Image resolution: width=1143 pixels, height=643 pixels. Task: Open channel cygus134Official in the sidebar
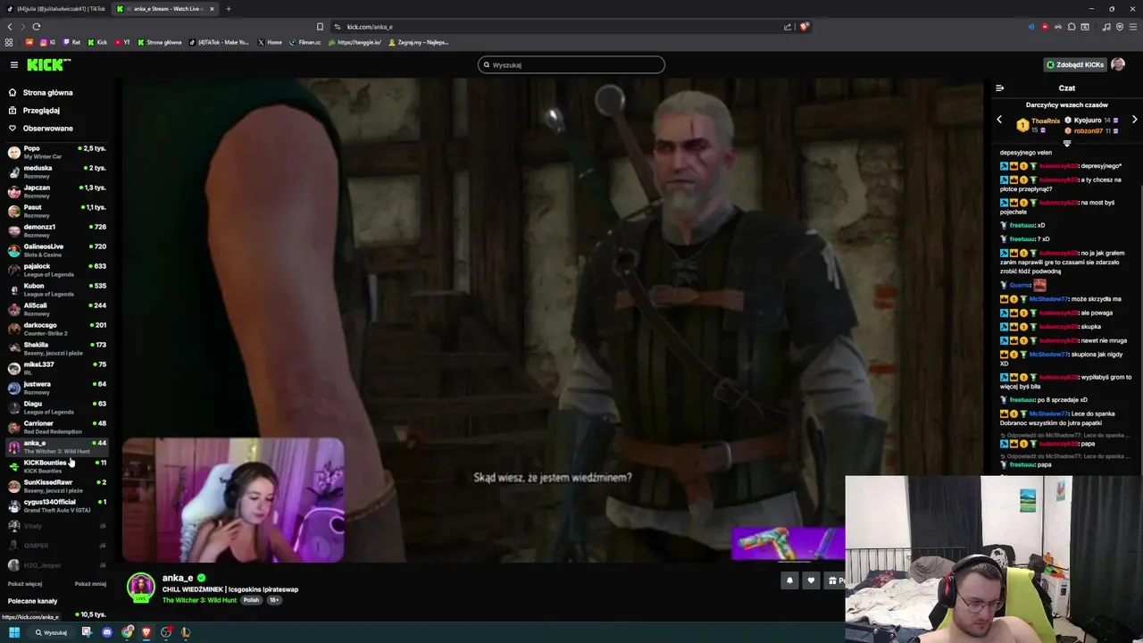tap(55, 505)
